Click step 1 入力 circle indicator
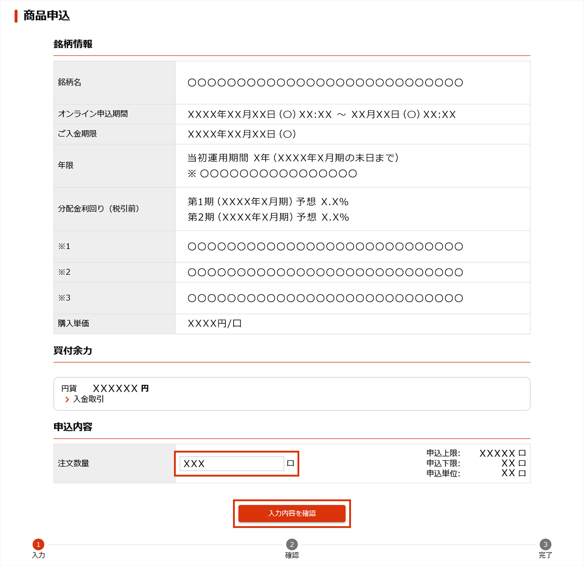 (x=38, y=544)
